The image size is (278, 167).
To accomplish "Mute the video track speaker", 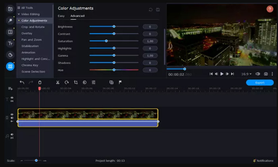I will (x=12, y=118).
